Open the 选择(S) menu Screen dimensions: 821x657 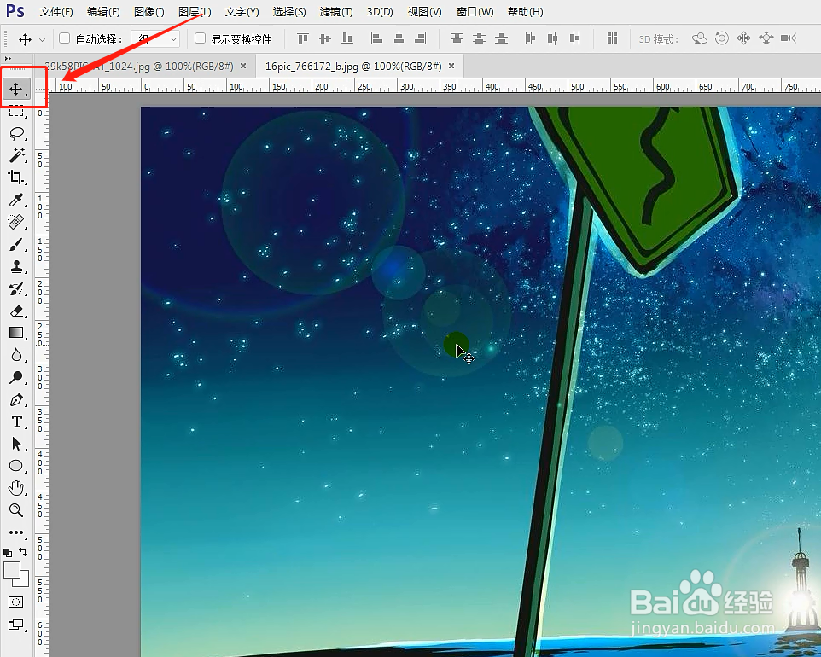point(289,11)
